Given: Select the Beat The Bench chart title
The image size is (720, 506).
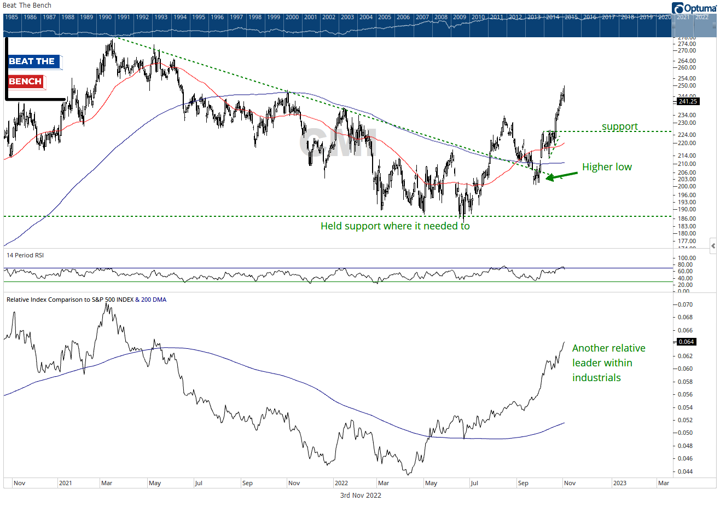Looking at the screenshot, I should coord(27,5).
